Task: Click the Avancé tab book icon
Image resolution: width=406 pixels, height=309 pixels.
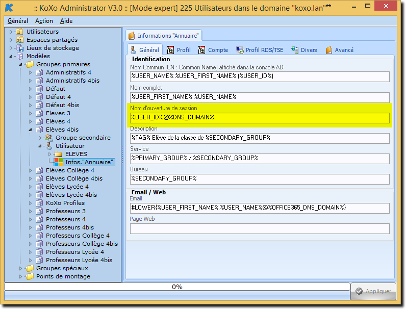Action: 329,50
